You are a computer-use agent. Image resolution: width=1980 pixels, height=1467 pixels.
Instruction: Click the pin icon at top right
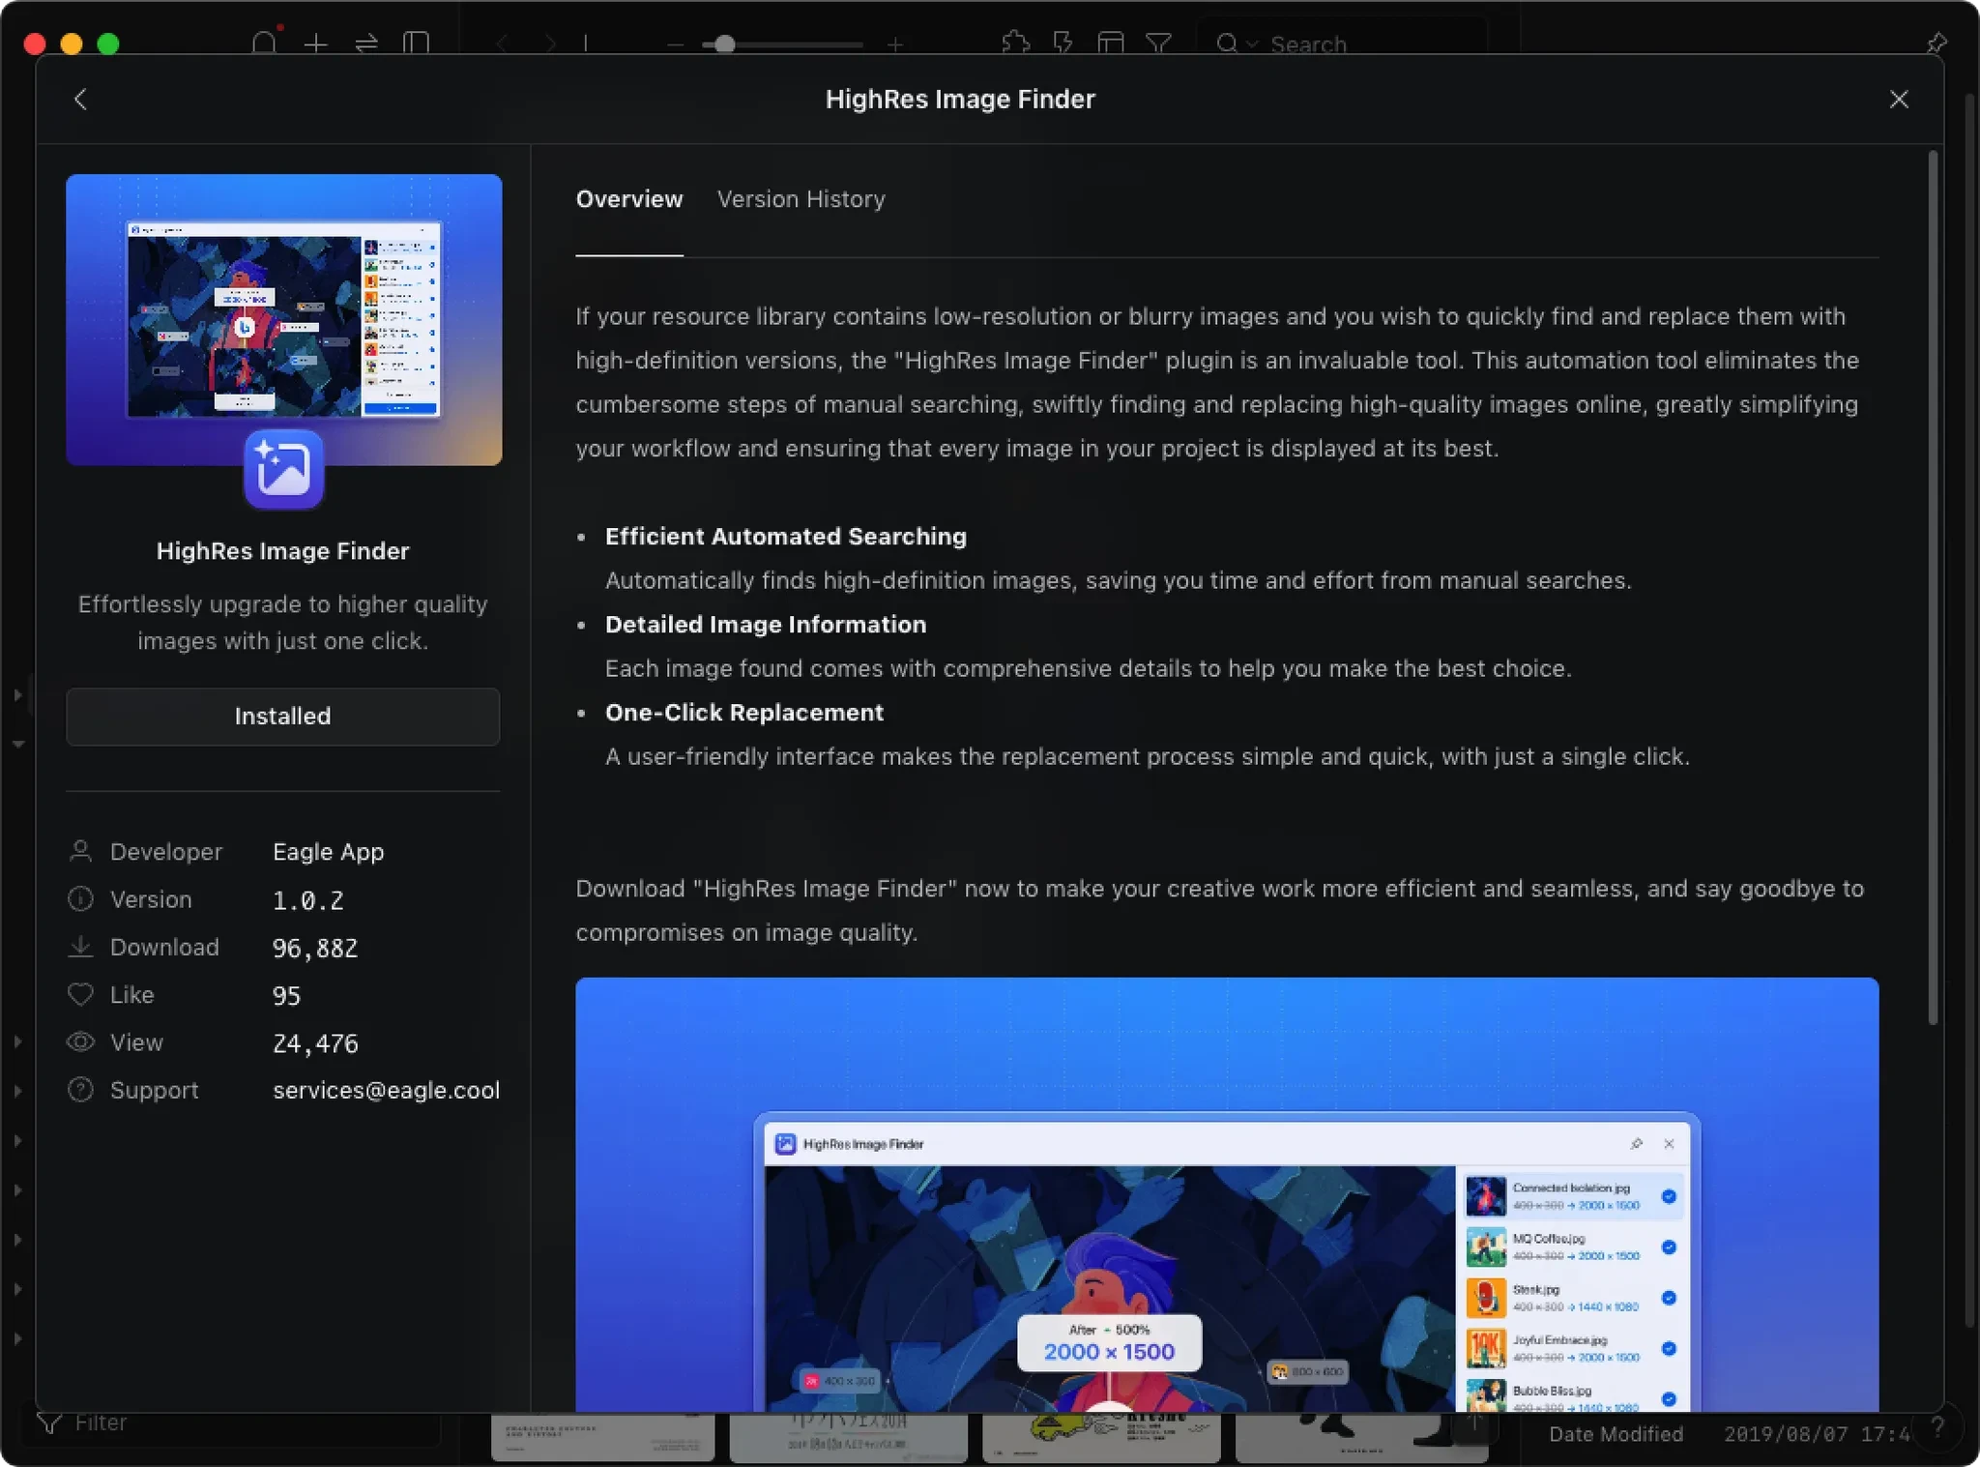pos(1936,43)
